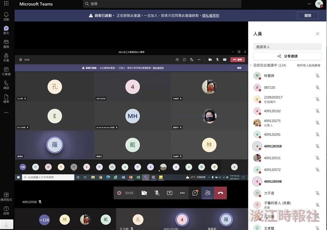Open the 說明 help section
327x230 pixels.
tap(6, 210)
